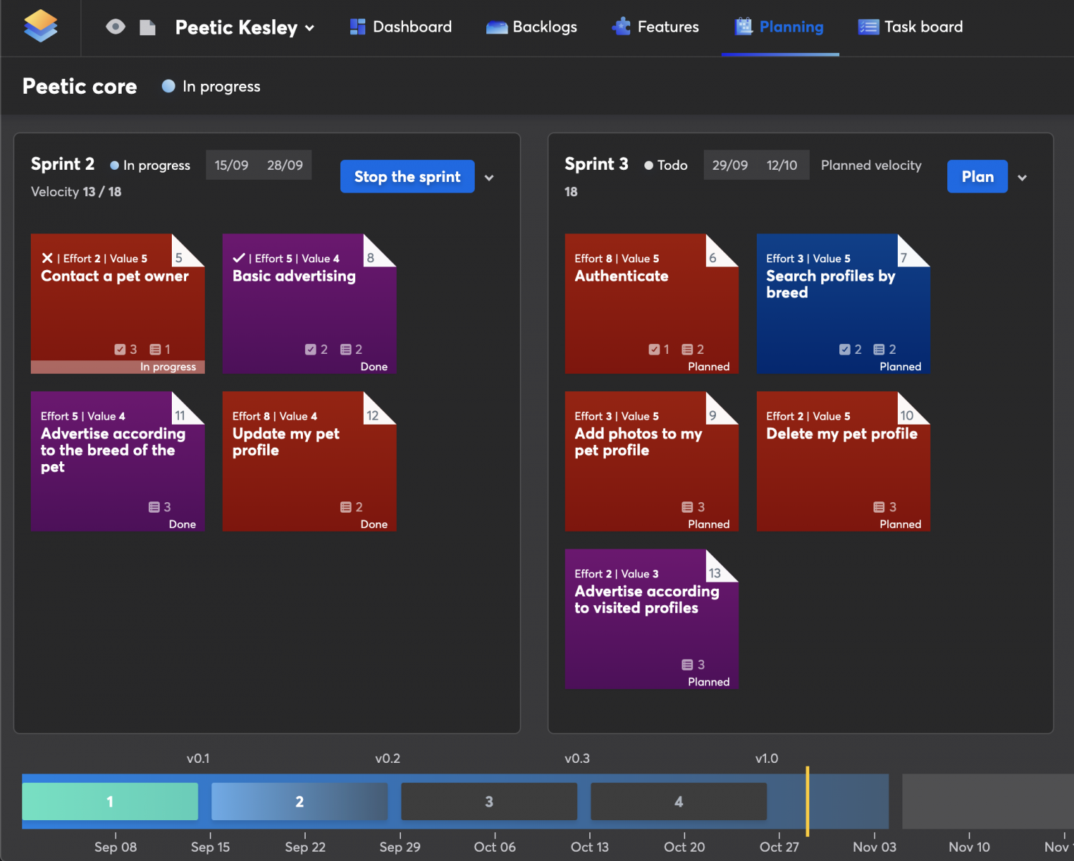1074x861 pixels.
Task: Select sprint 3 bar in the timeline
Action: coord(489,802)
